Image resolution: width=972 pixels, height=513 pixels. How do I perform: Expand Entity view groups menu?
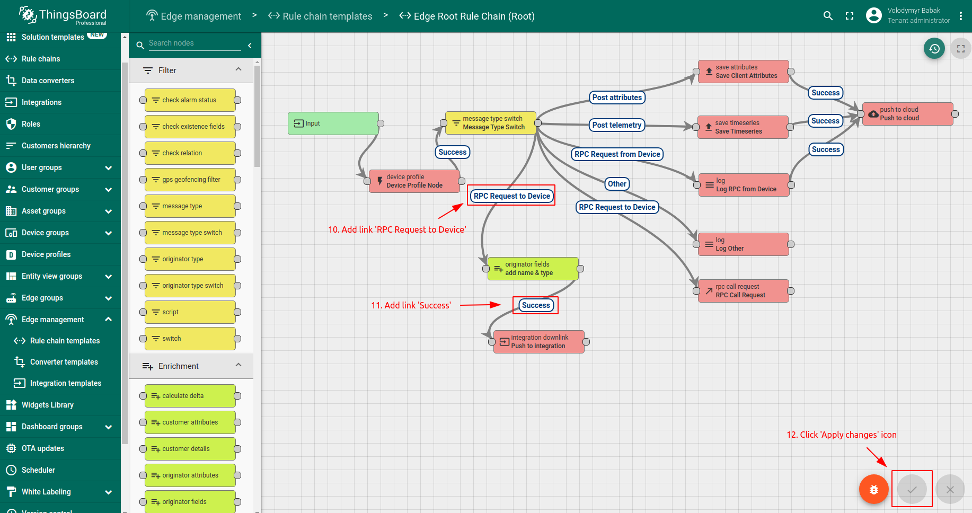tap(60, 276)
